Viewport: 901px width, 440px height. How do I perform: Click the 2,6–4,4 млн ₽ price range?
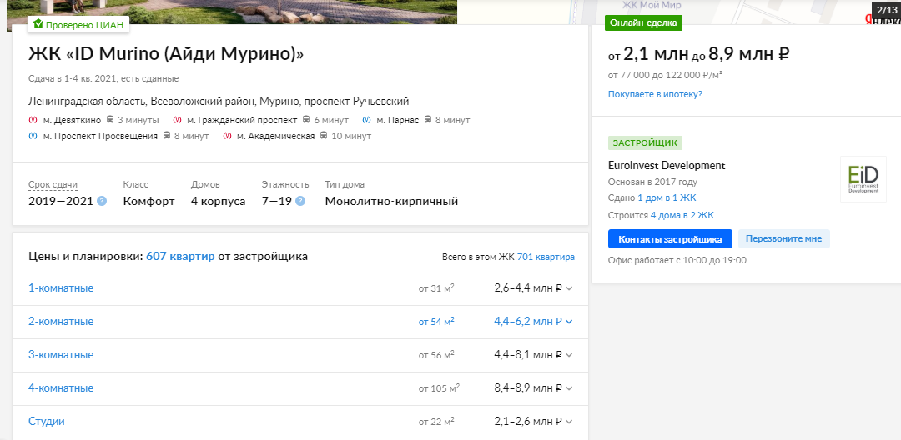point(527,288)
